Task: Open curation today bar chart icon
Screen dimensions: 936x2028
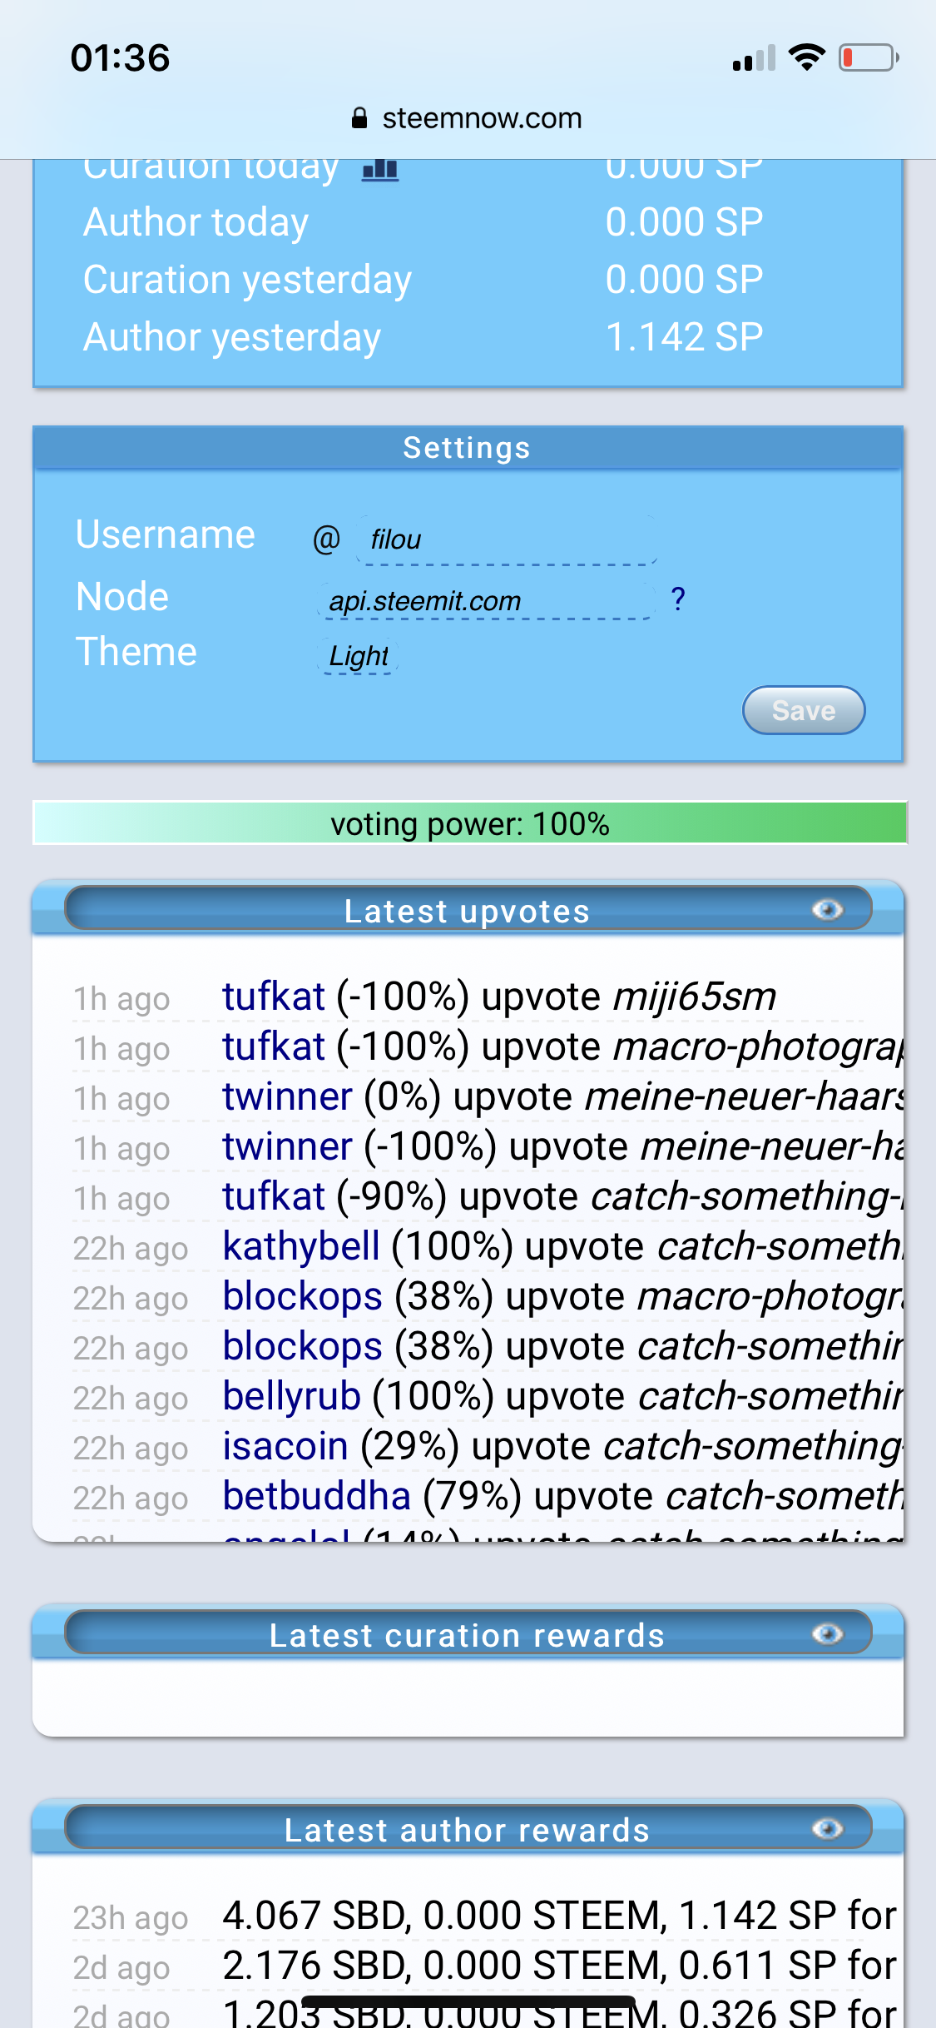Action: 380,168
